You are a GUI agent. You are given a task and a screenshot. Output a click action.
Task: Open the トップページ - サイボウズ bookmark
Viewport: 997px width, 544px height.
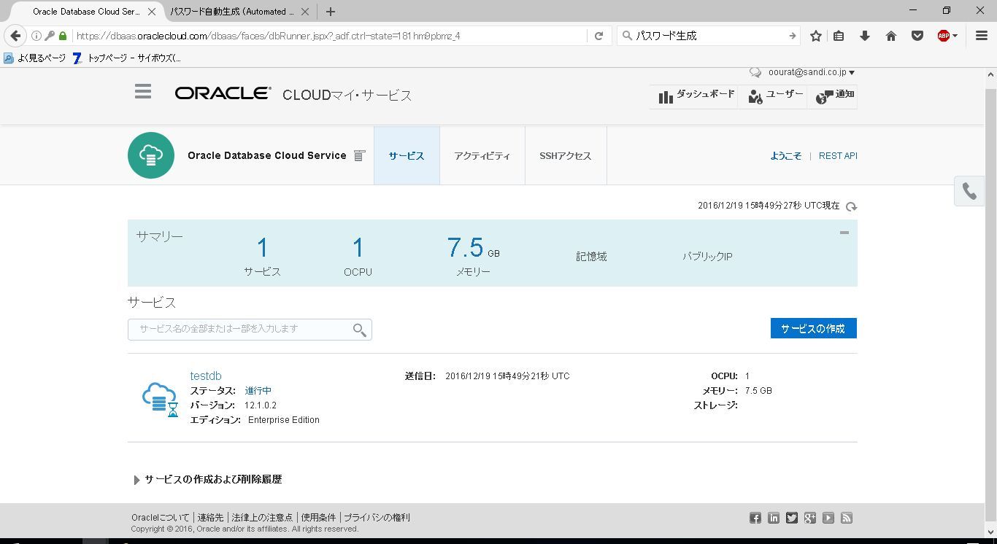pyautogui.click(x=127, y=58)
